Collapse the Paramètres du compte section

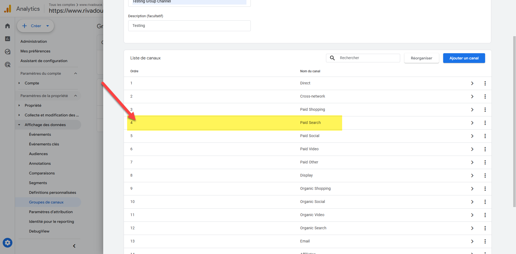pyautogui.click(x=76, y=73)
